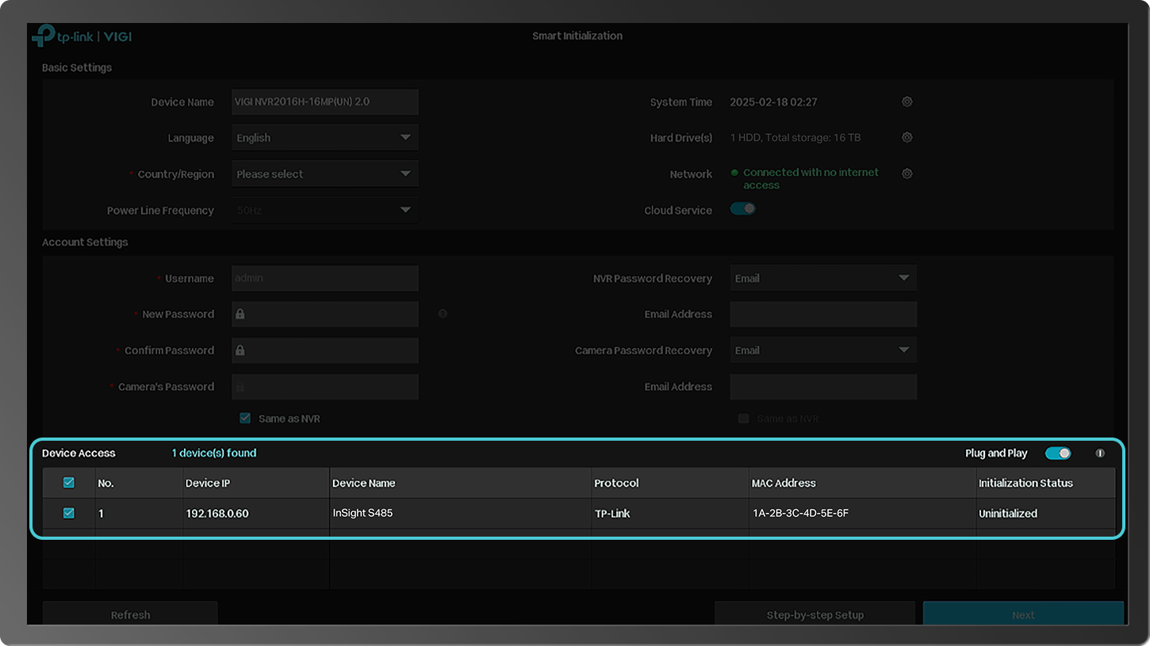Click the 1 device(s) found text
The width and height of the screenshot is (1150, 646).
[214, 453]
